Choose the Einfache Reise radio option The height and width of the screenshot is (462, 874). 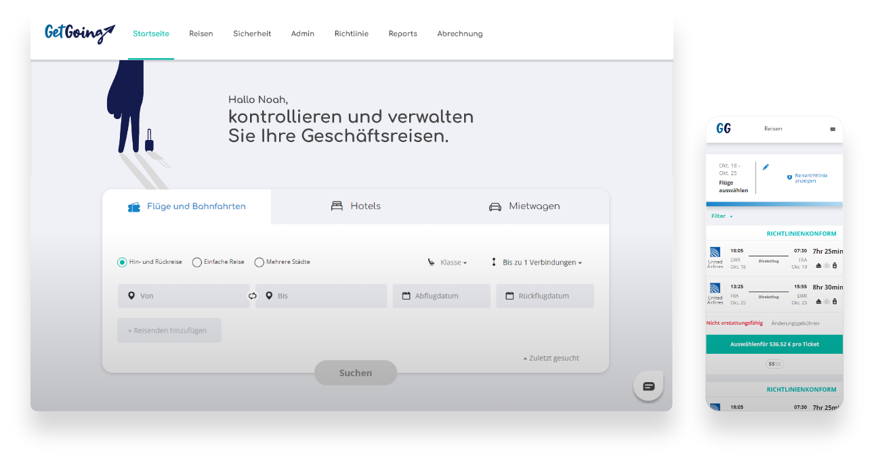[x=197, y=262]
